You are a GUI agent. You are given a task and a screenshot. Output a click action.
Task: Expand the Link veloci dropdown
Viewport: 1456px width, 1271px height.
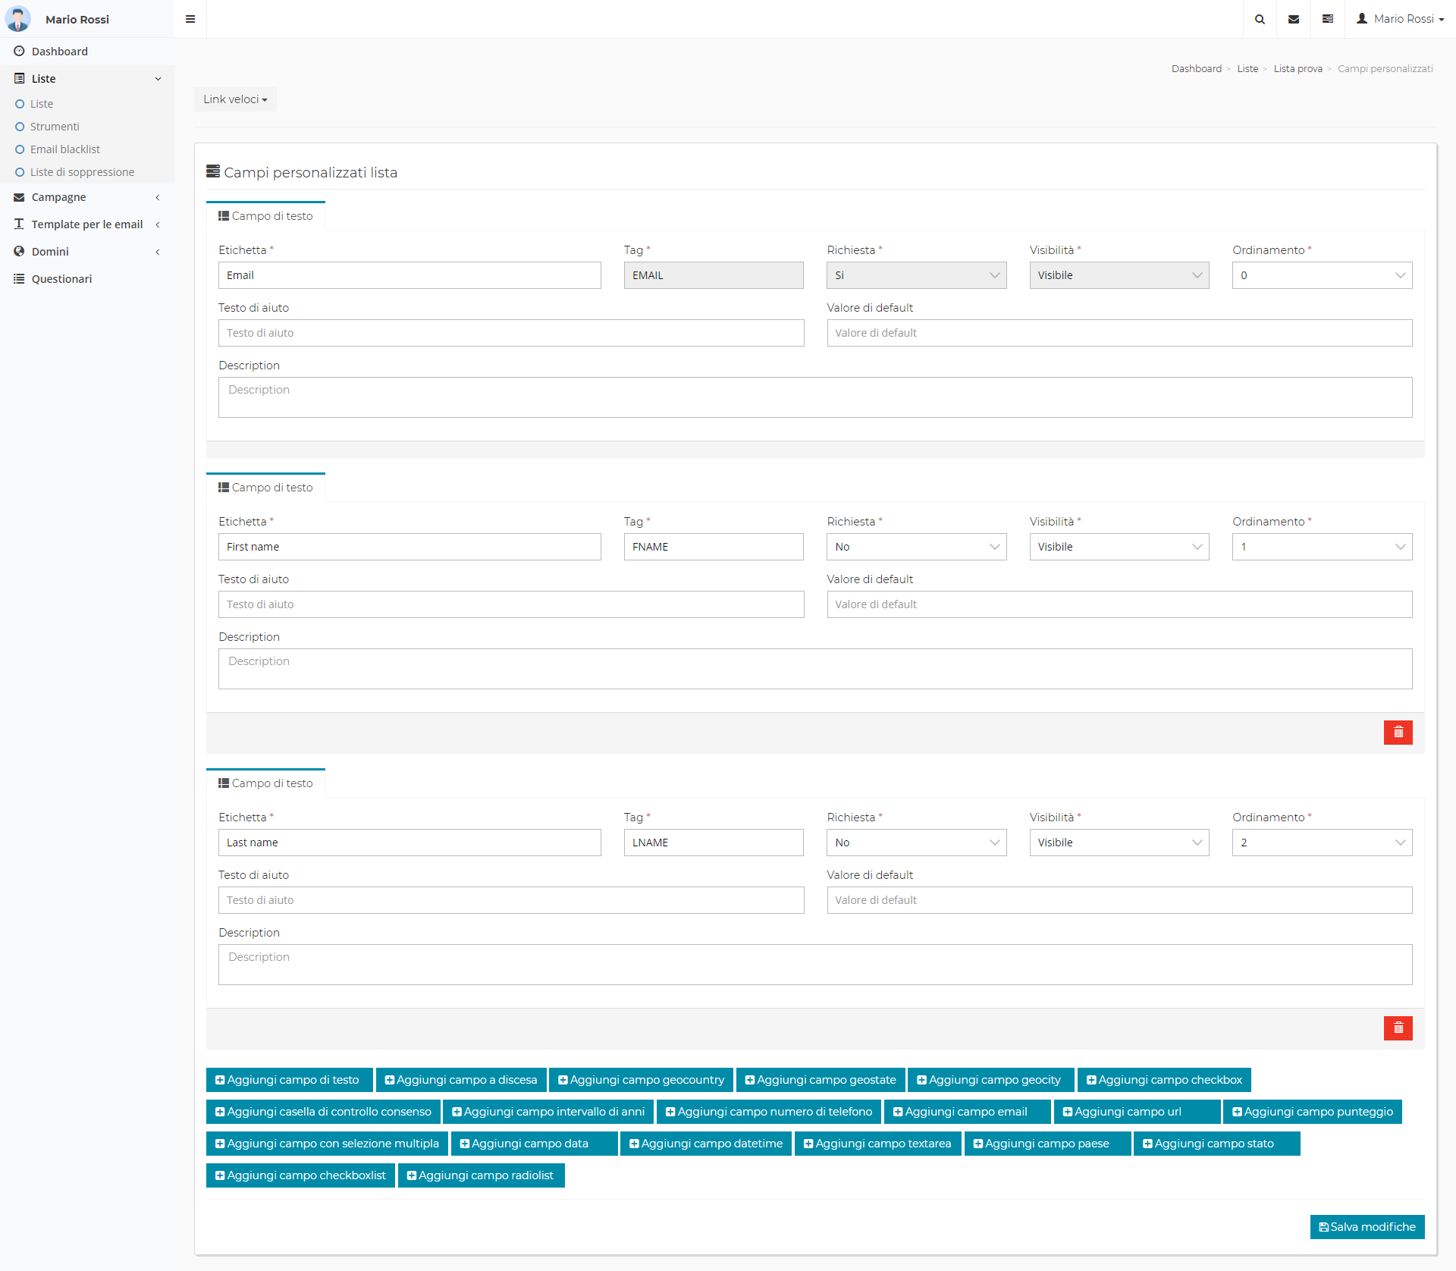[235, 99]
